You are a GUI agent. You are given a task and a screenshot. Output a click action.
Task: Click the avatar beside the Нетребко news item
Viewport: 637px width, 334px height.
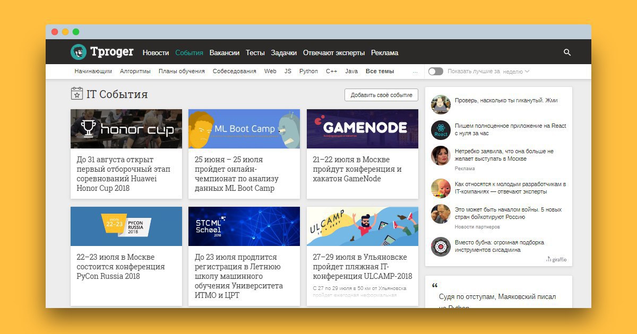[441, 156]
